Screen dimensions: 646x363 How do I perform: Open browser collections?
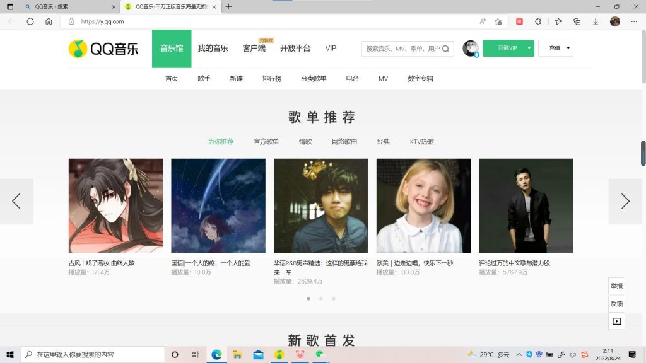point(577,21)
